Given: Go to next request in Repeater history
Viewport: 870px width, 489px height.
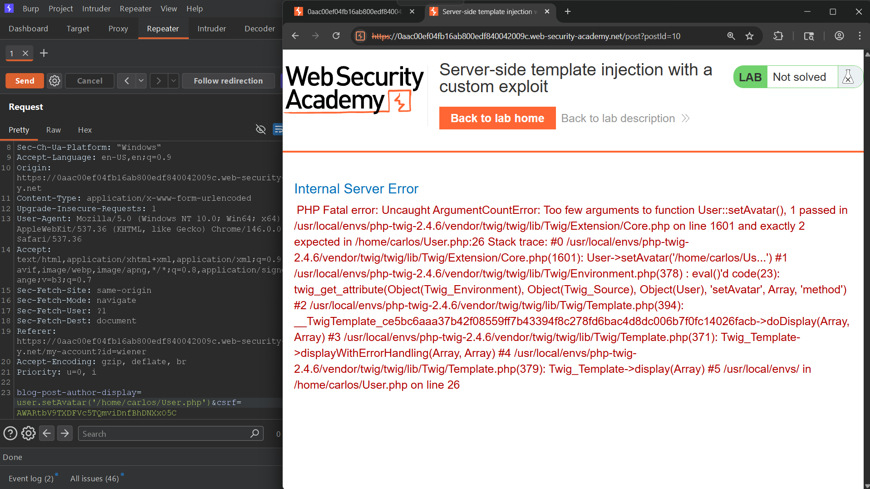Looking at the screenshot, I should click(158, 81).
